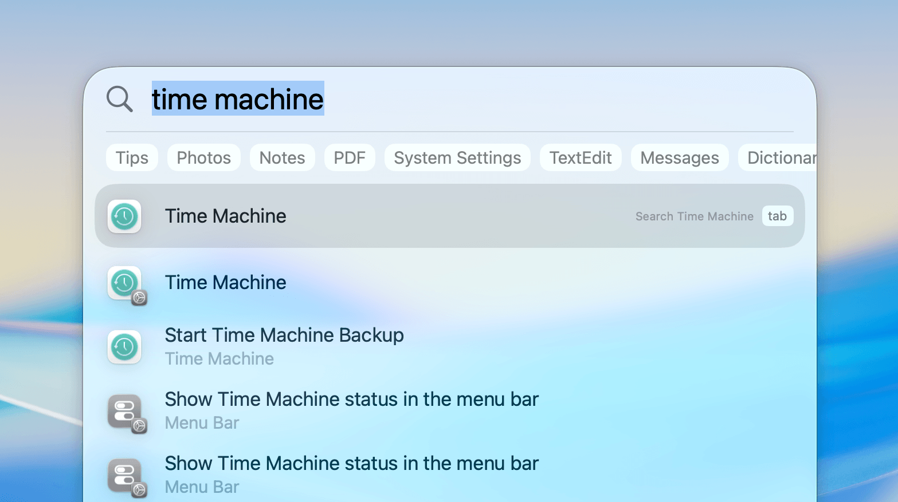The image size is (898, 502).
Task: Click the first 'Show Time Machine status' result title
Action: pos(352,399)
